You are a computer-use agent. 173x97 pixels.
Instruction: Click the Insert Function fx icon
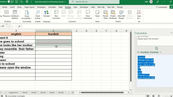pyautogui.click(x=19, y=26)
